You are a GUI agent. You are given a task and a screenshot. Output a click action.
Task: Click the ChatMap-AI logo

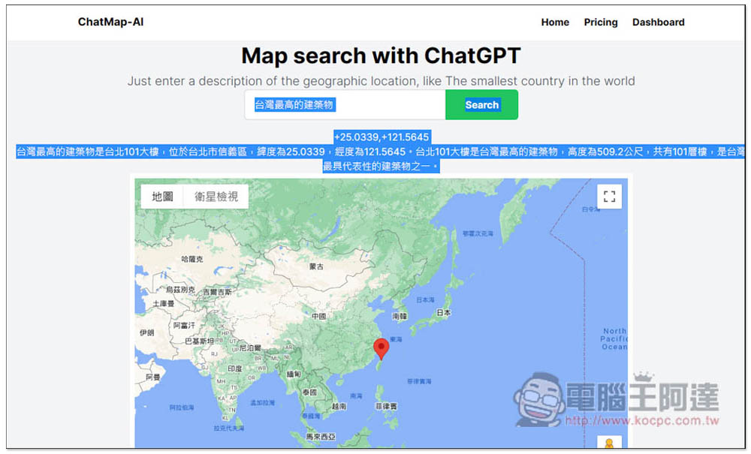click(x=111, y=22)
